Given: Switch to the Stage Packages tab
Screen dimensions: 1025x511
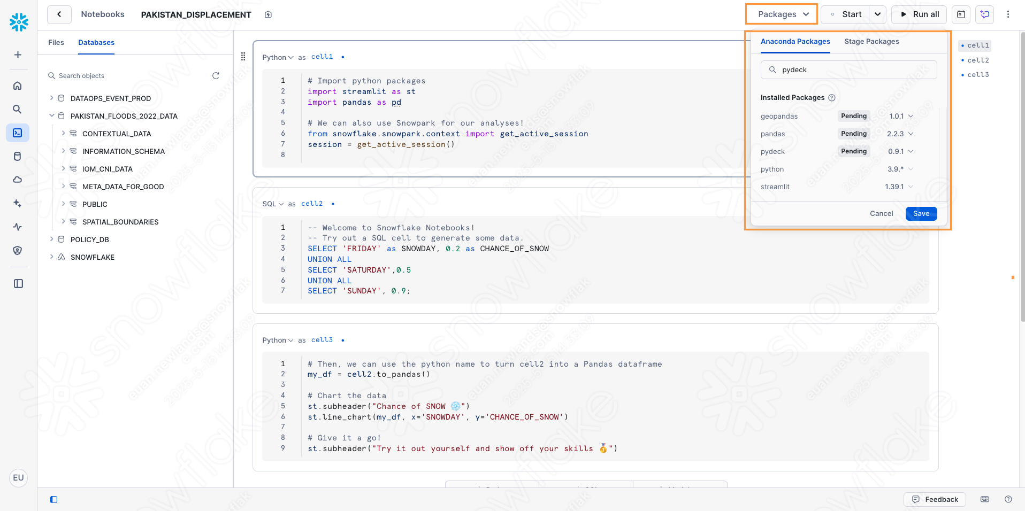Looking at the screenshot, I should [x=871, y=41].
